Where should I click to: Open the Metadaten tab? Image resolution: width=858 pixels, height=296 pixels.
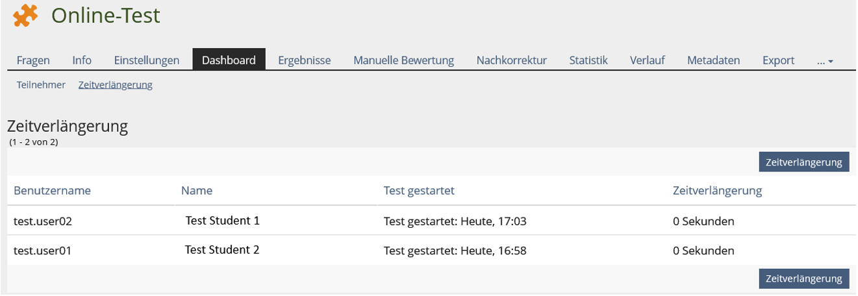click(x=714, y=60)
